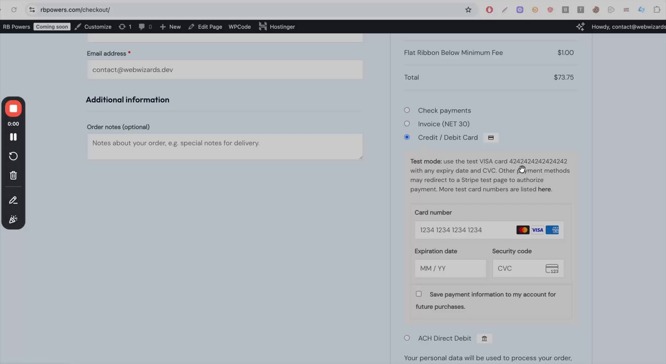This screenshot has height=364, width=666.
Task: Open the blue lightning arrow extension
Action: coord(641,10)
